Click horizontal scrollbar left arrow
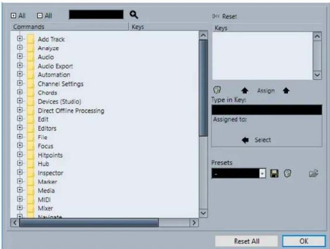 point(15,222)
